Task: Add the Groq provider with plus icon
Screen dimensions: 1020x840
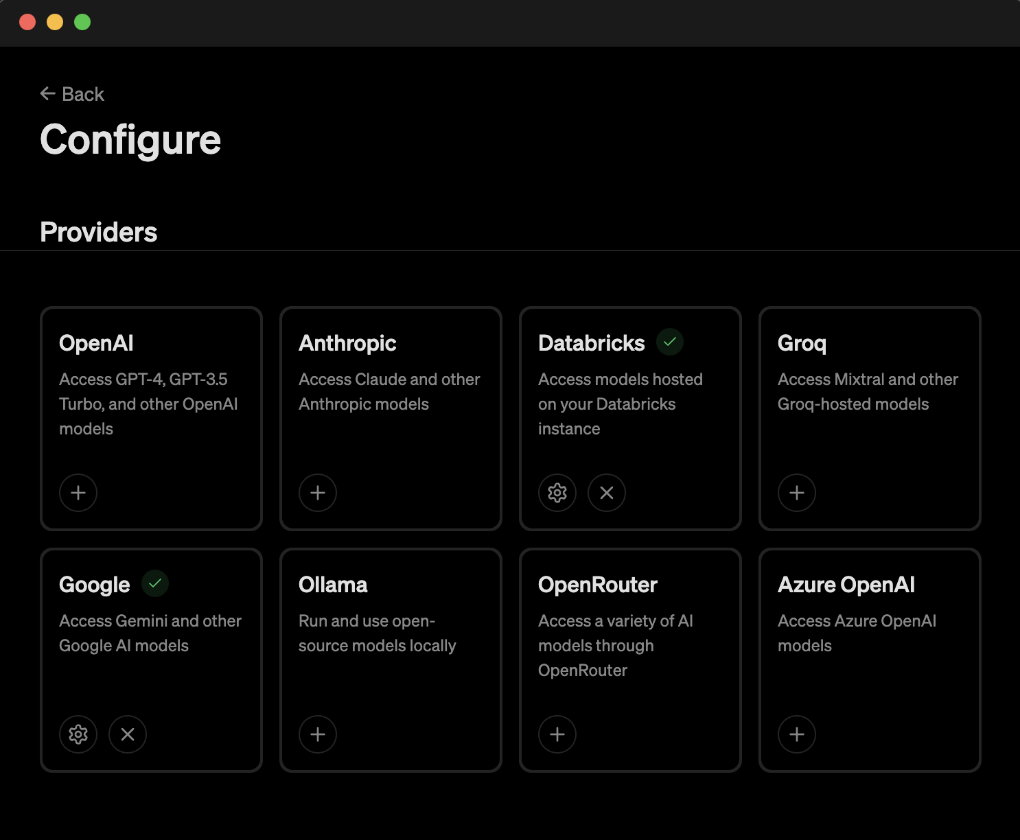Action: (x=797, y=493)
